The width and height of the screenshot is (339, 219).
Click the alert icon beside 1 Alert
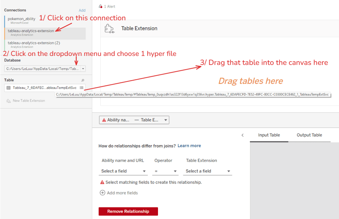[101, 6]
